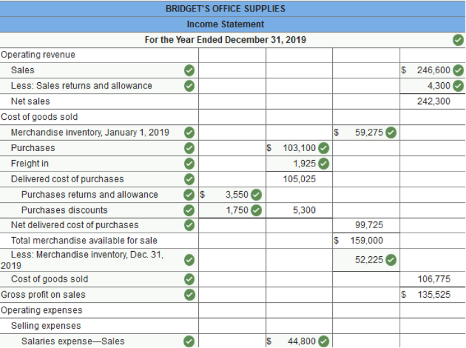Click green check beside Purchases label
466x348 pixels.
(189, 148)
